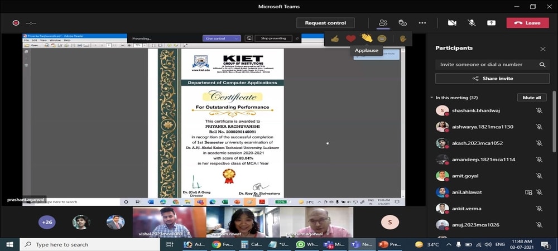Click the Mute all button
The height and width of the screenshot is (251, 558).
[531, 98]
